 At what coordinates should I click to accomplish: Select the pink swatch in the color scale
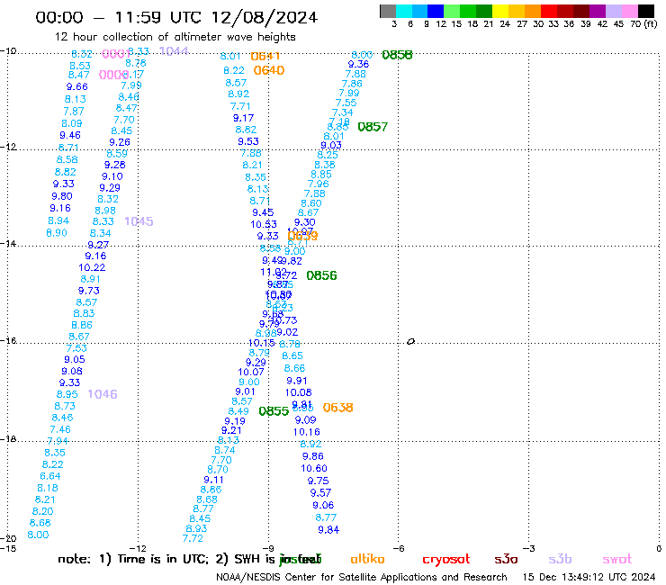630,11
